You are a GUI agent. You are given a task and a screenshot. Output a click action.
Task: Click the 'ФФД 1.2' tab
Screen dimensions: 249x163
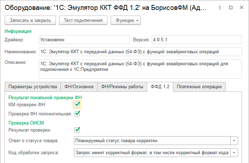(160, 87)
